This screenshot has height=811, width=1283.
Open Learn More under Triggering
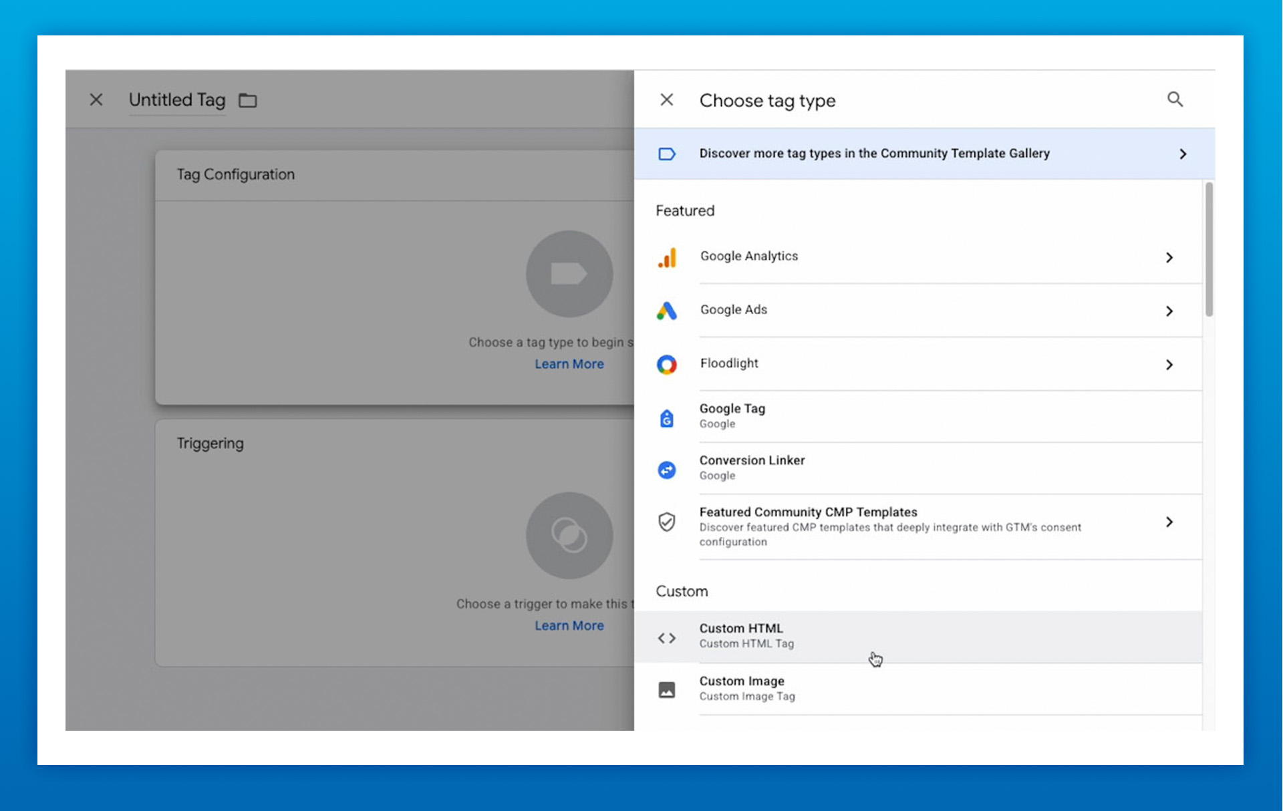coord(569,626)
